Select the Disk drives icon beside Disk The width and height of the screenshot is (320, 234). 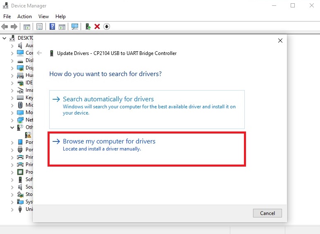pyautogui.click(x=20, y=61)
